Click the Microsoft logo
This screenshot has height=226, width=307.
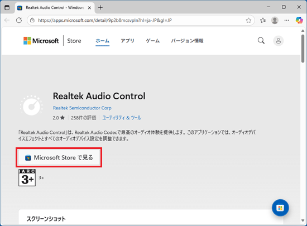tap(41, 41)
